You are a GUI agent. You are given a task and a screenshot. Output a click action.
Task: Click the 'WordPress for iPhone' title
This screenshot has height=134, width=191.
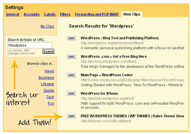[x=99, y=93]
